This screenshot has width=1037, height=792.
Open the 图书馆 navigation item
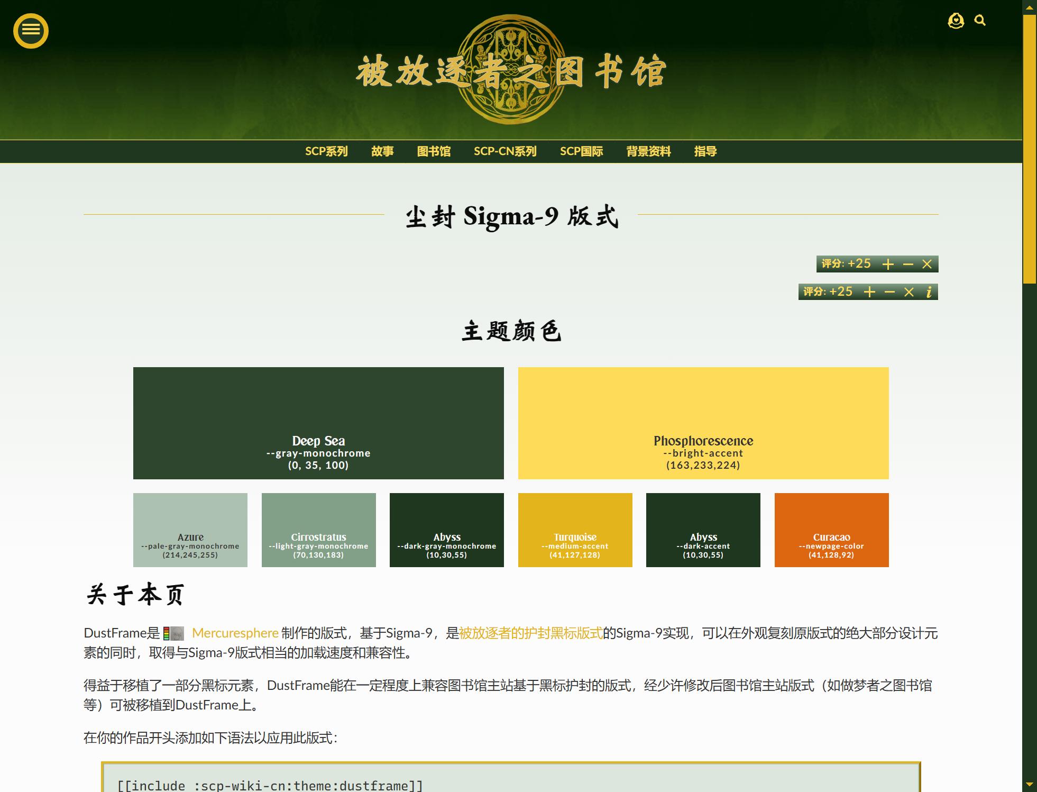[x=434, y=151]
